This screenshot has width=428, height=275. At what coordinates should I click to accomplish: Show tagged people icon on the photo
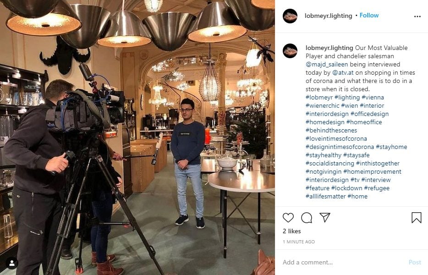pyautogui.click(x=12, y=263)
